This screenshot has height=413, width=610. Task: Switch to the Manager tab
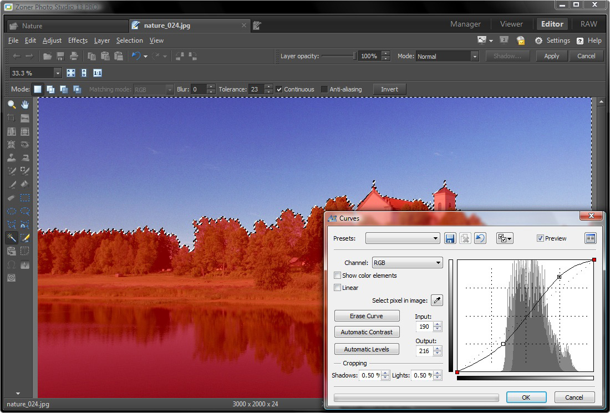465,24
